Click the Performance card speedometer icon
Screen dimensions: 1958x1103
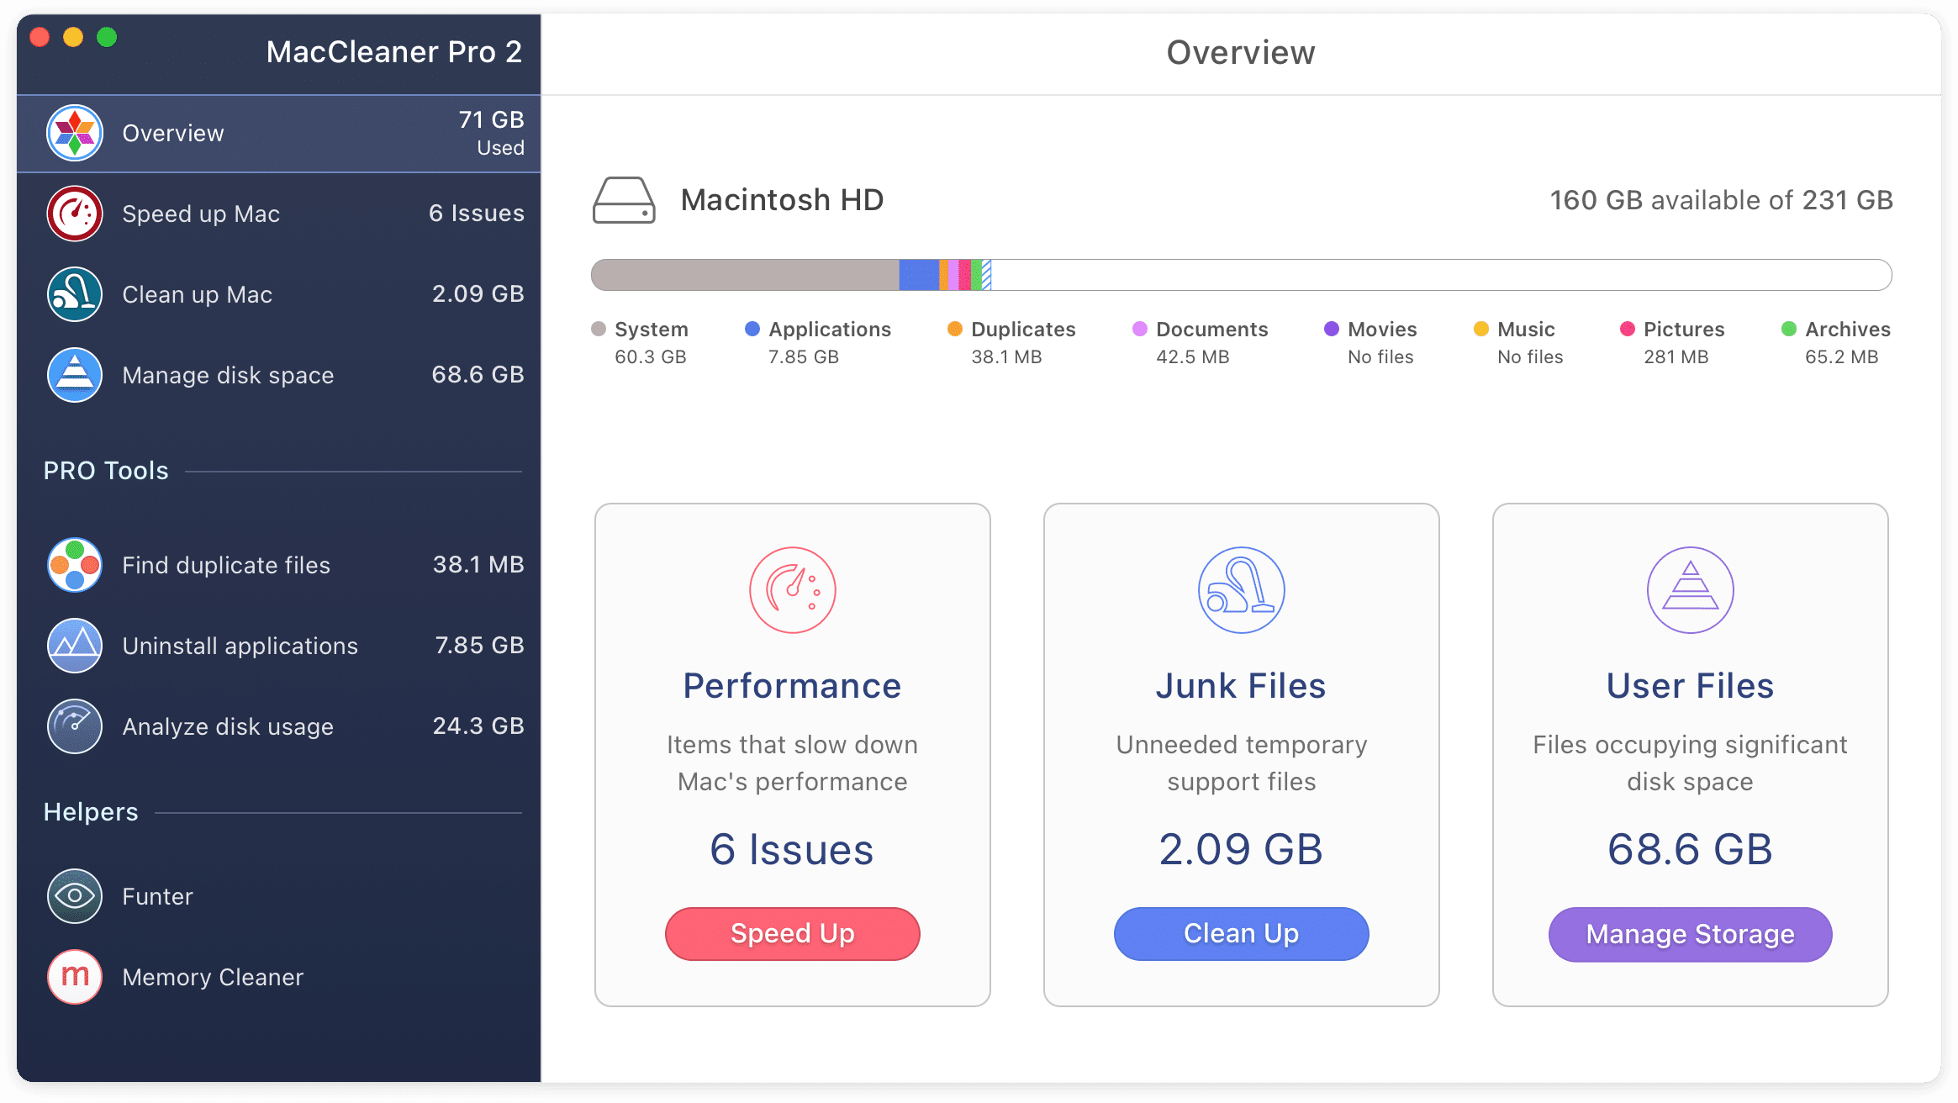coord(791,588)
